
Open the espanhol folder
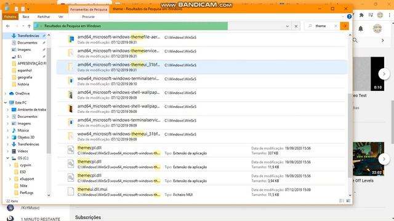pyautogui.click(x=25, y=71)
